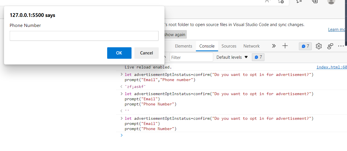The width and height of the screenshot is (347, 151).
Task: Switch to the Elements tab in DevTools
Action: 183,46
